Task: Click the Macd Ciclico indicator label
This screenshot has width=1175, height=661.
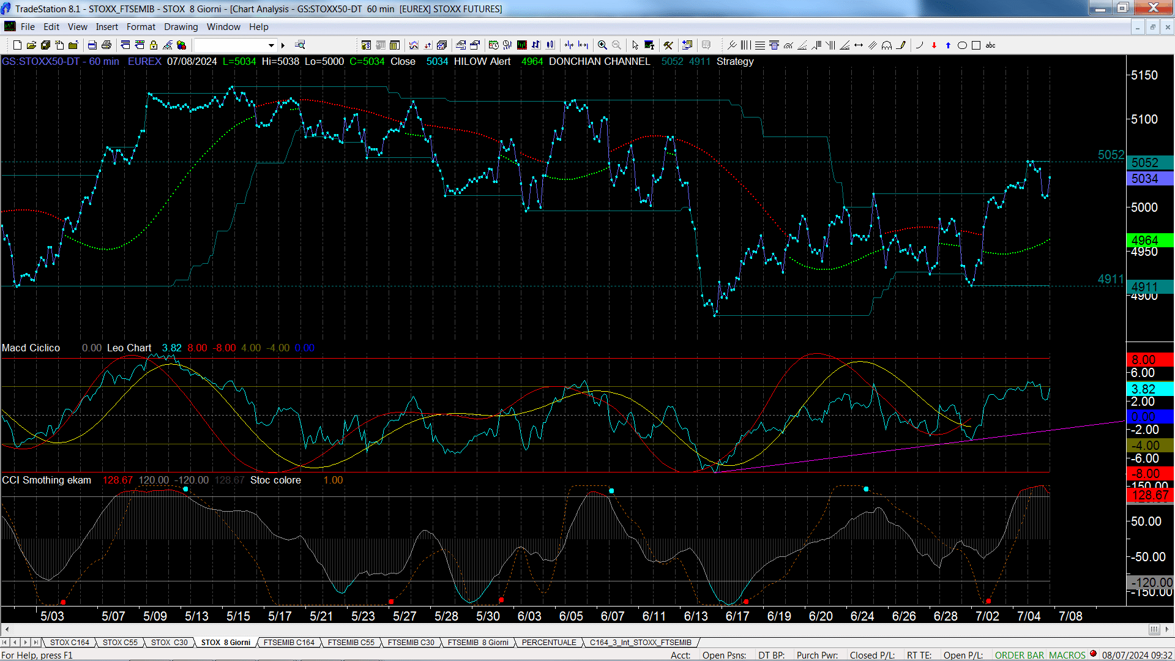Action: (x=31, y=348)
